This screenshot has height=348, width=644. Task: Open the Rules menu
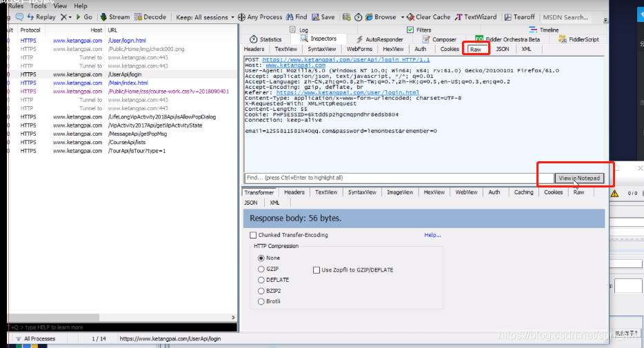[16, 6]
